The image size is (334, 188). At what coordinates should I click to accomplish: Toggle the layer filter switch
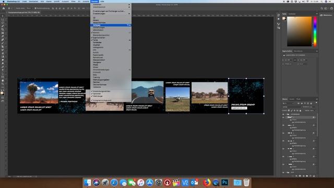click(316, 103)
